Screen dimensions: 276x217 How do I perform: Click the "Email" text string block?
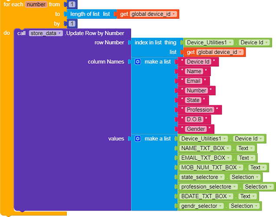[x=194, y=81]
